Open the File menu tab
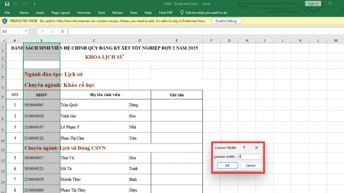The image size is (344, 193). (x=7, y=13)
